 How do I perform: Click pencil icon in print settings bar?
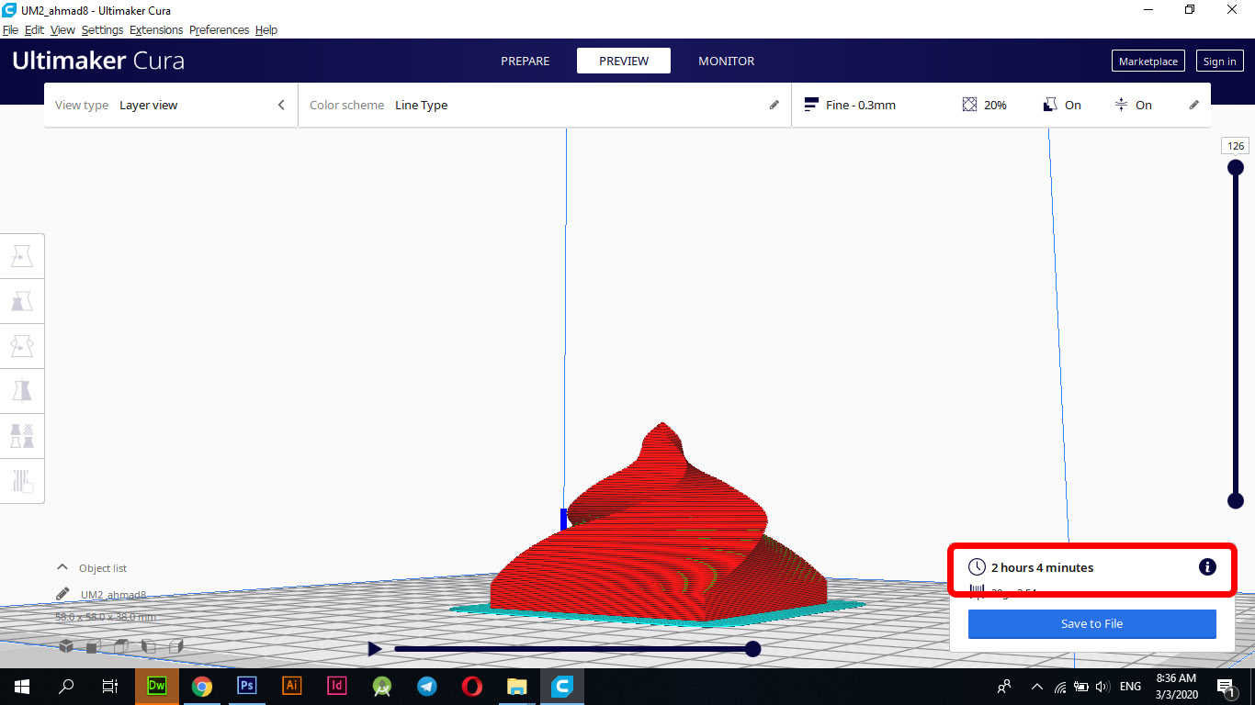click(x=1194, y=105)
